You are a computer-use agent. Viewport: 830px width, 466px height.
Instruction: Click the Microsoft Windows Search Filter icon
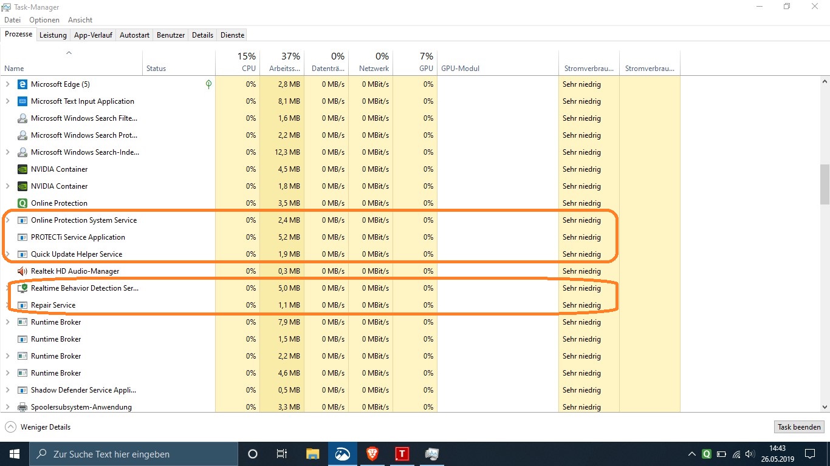coord(22,118)
